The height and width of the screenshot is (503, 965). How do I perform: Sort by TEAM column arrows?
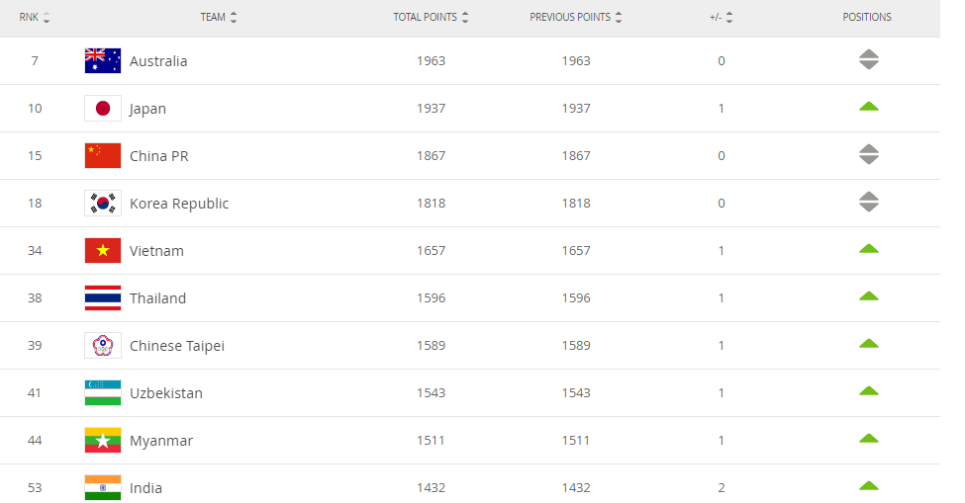(234, 17)
